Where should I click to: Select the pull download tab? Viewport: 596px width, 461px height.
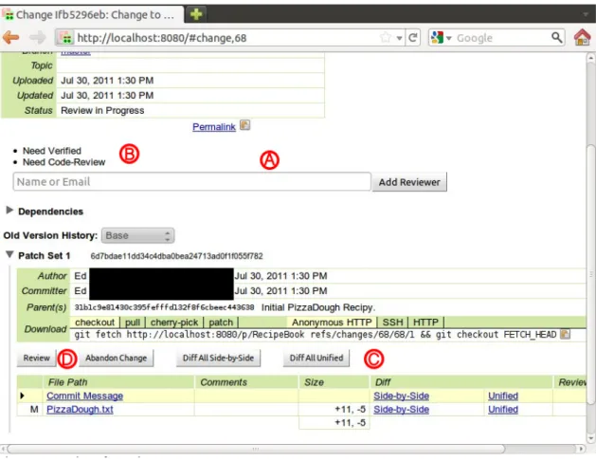pyautogui.click(x=133, y=323)
